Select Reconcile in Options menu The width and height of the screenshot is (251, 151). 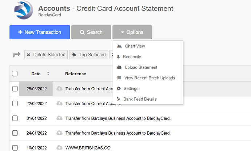pos(148,57)
